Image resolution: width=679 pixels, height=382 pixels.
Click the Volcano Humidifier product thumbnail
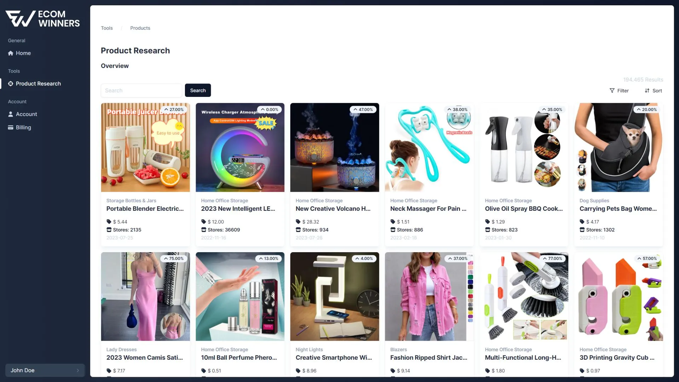click(334, 147)
